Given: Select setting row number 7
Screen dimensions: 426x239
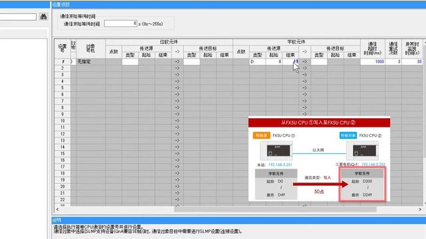Looking at the screenshot, I should click(x=63, y=101).
